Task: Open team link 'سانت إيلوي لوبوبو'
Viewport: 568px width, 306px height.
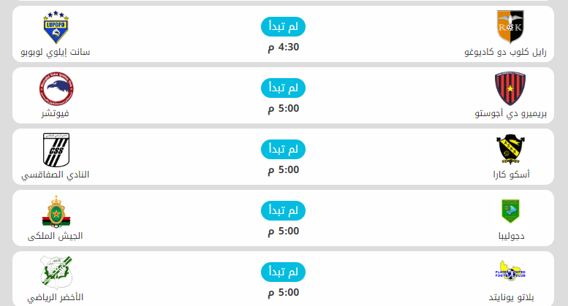Action: [56, 53]
